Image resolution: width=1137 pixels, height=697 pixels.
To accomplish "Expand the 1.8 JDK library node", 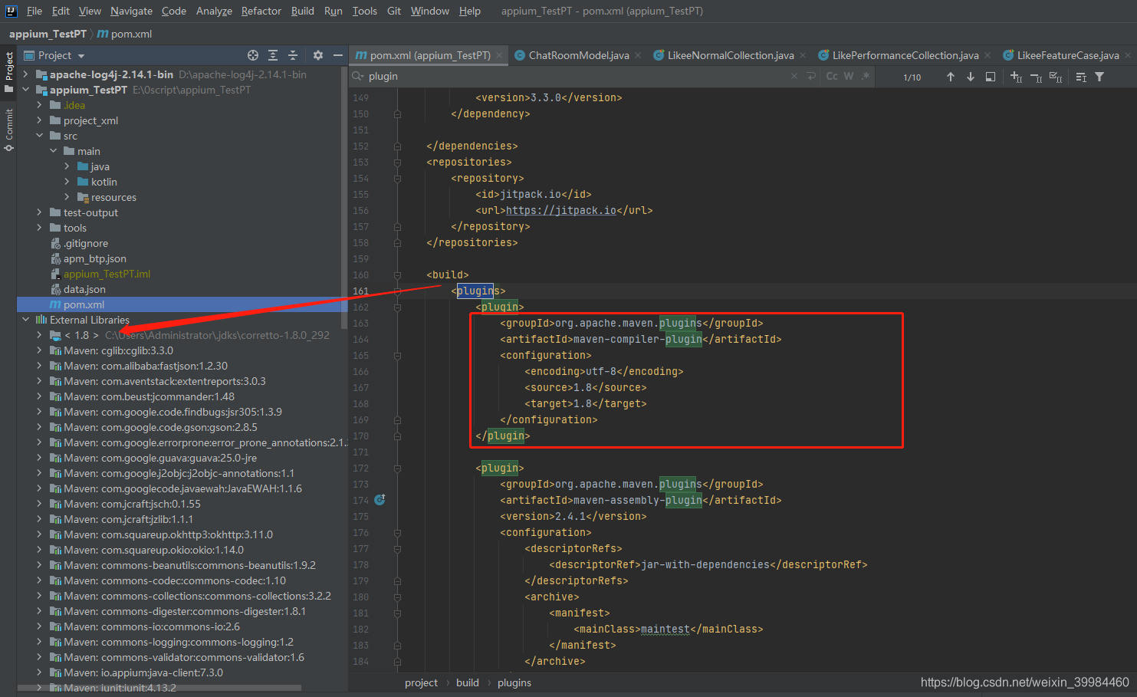I will [x=39, y=335].
